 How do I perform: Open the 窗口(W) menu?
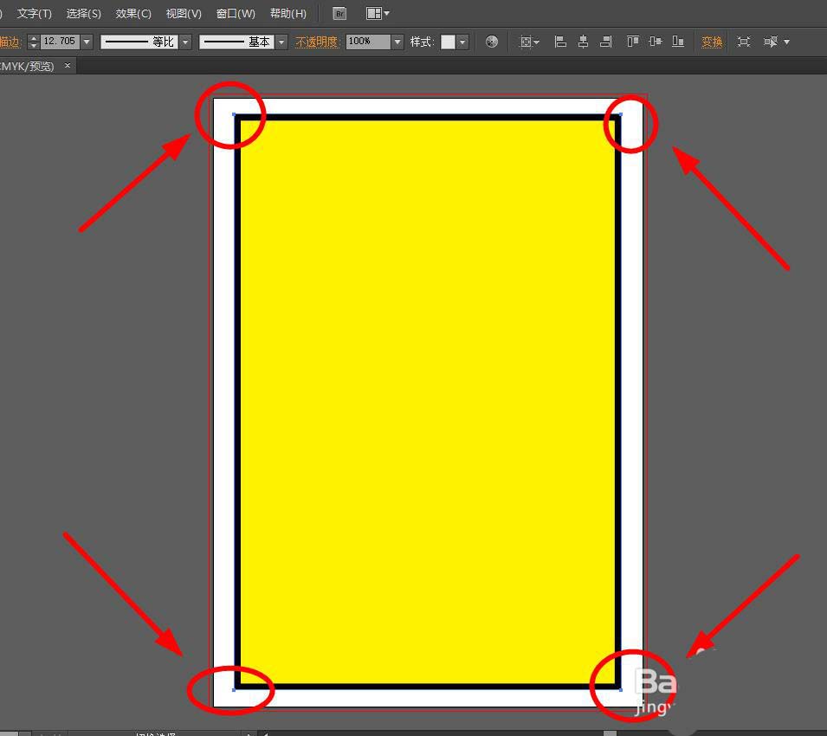coord(236,14)
